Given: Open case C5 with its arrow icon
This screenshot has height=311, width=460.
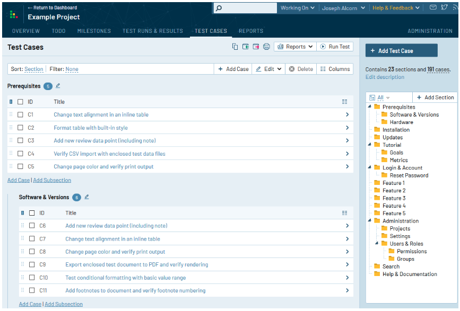Looking at the screenshot, I should [348, 166].
